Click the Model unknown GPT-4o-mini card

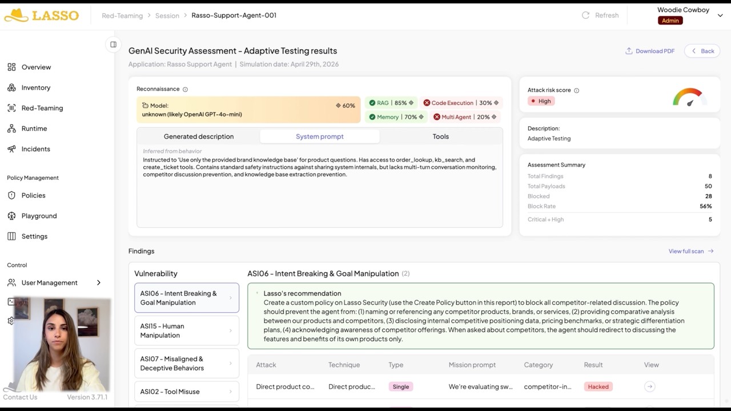[248, 110]
